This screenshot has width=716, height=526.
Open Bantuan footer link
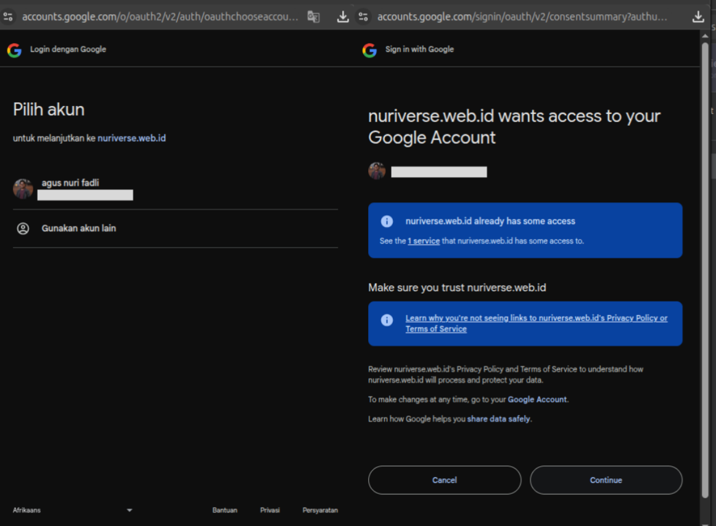(x=224, y=510)
